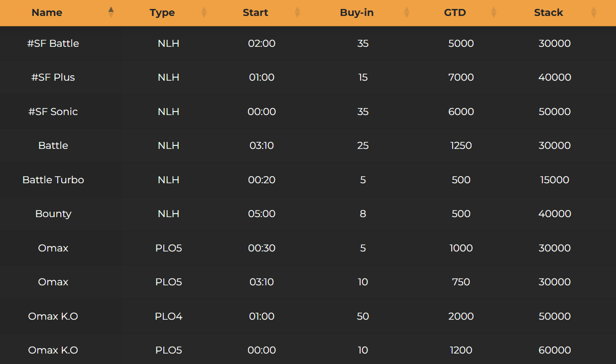Click the Type column sort arrows
Screen dimensions: 616x364
coord(204,12)
